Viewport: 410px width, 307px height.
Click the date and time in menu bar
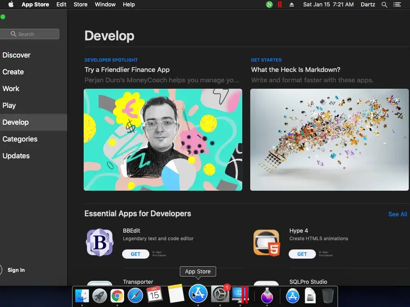pos(328,4)
